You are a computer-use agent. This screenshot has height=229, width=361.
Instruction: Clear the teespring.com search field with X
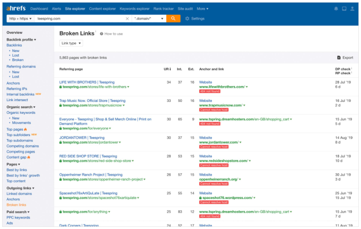pos(127,19)
